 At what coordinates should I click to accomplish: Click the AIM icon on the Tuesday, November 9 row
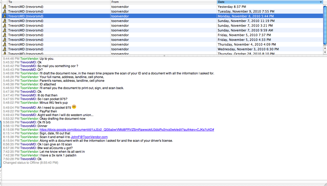point(4,11)
